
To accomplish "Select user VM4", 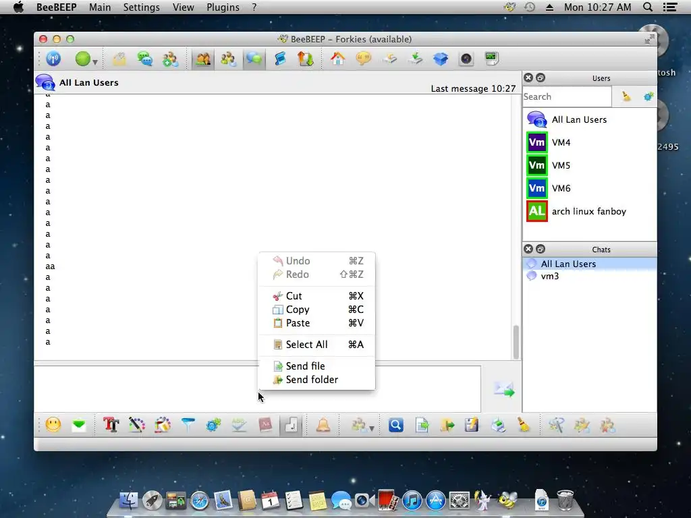I will 590,142.
